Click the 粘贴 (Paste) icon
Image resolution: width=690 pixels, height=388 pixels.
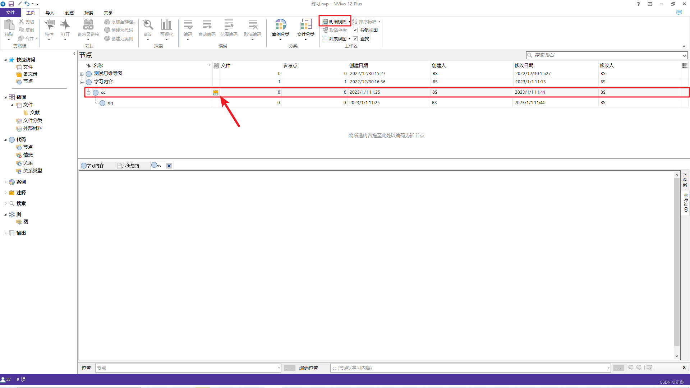[x=9, y=25]
